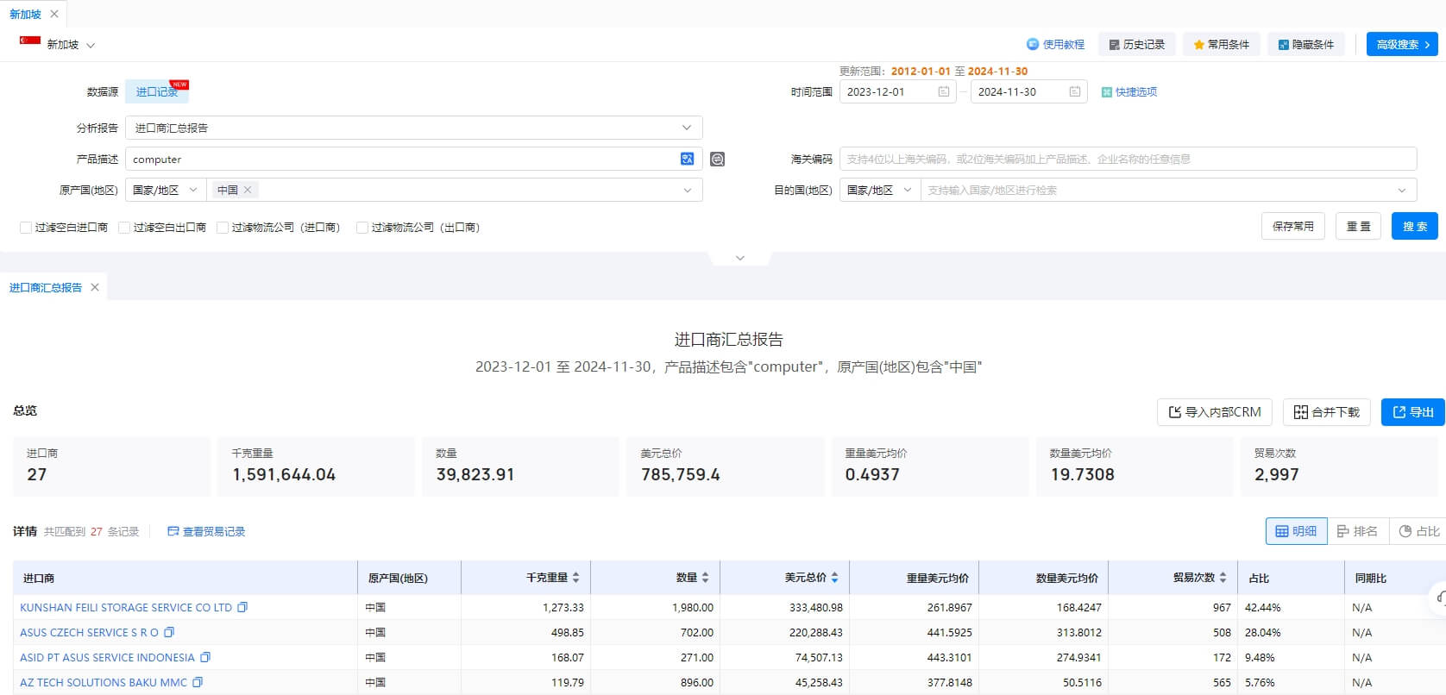Click 搜索 search button
This screenshot has width=1446, height=695.
coord(1414,226)
